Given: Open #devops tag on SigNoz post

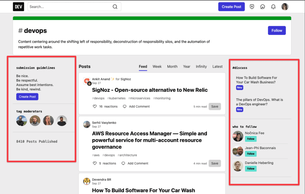Looking at the screenshot, I should pyautogui.click(x=98, y=98).
